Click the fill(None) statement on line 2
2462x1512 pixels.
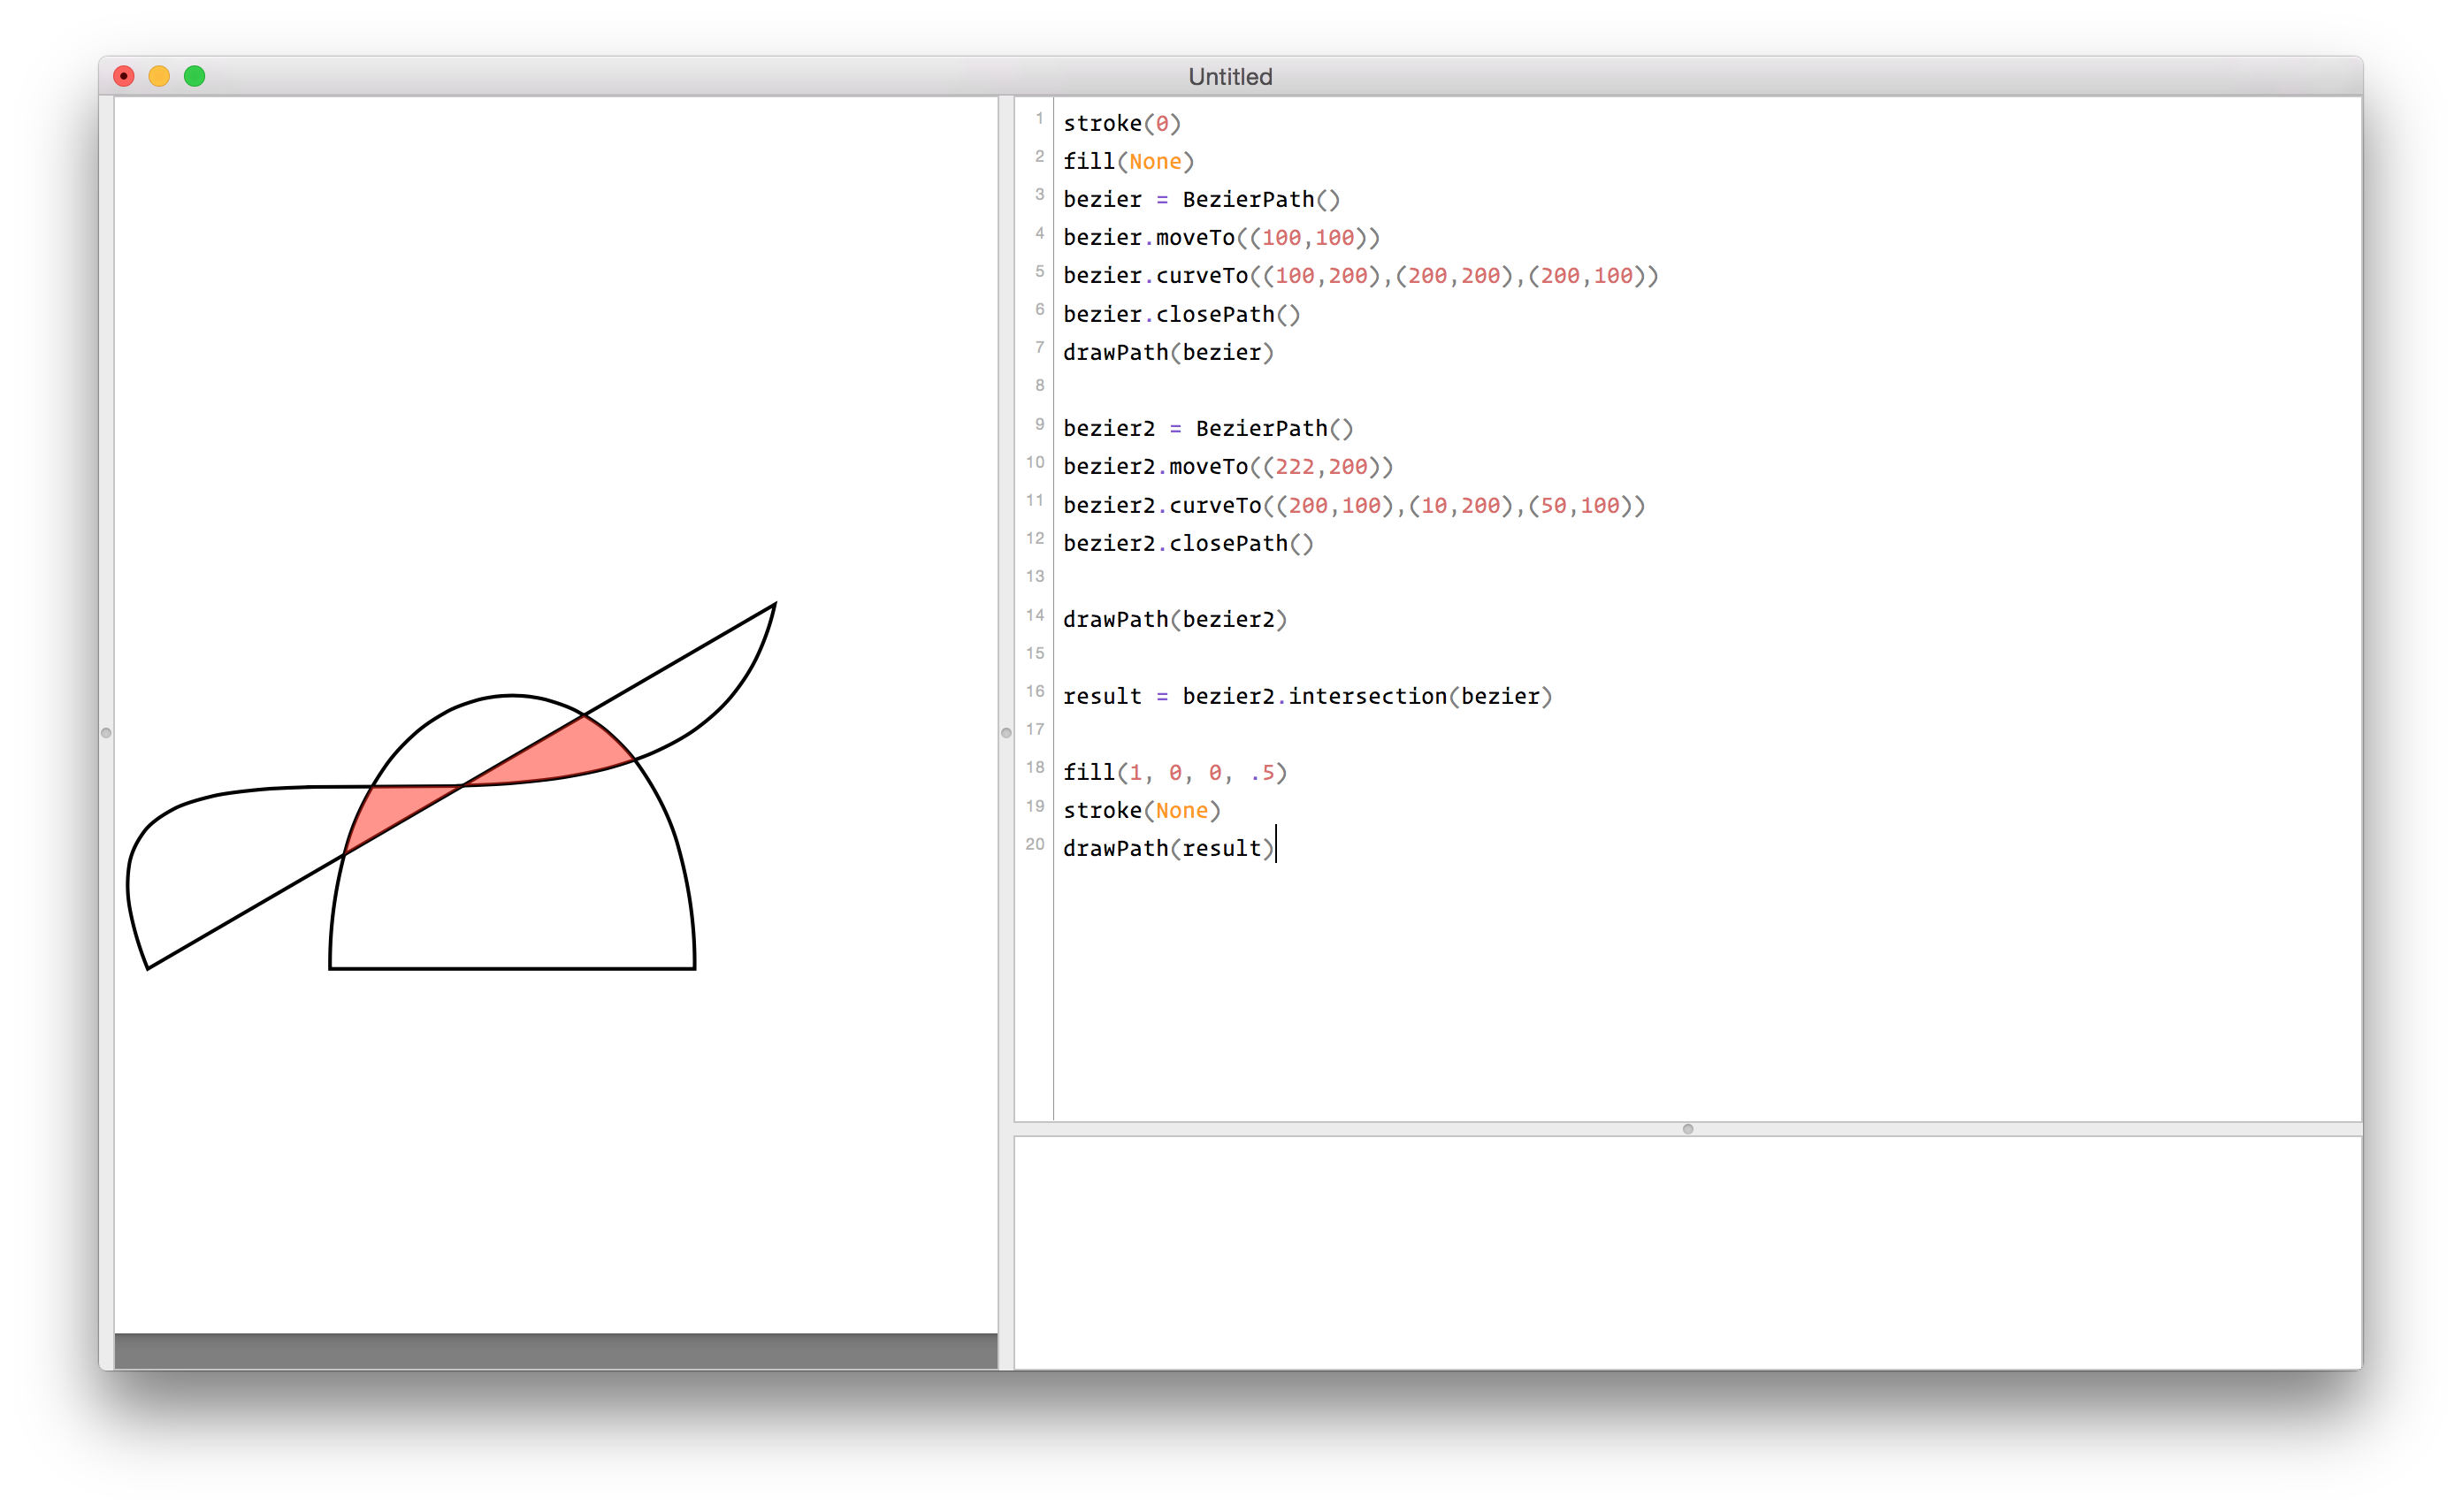1128,161
